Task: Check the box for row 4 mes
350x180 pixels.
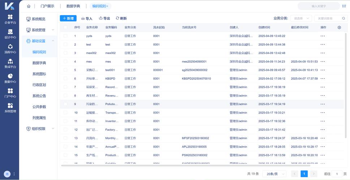Action: pyautogui.click(x=65, y=62)
